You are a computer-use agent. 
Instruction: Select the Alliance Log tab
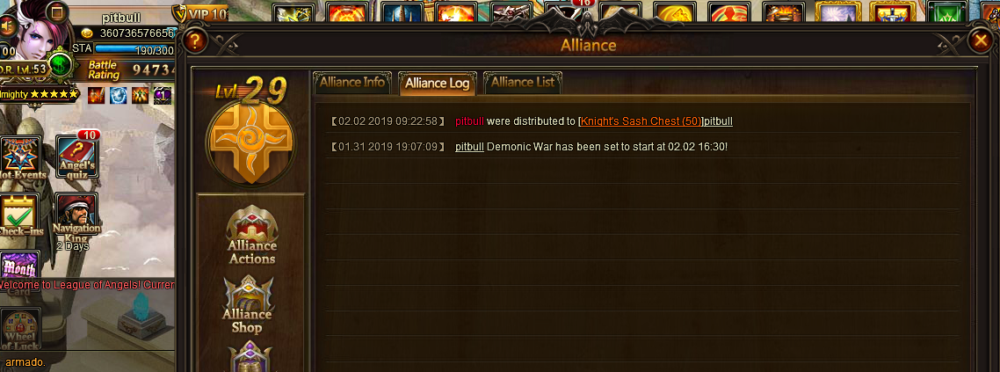[438, 83]
